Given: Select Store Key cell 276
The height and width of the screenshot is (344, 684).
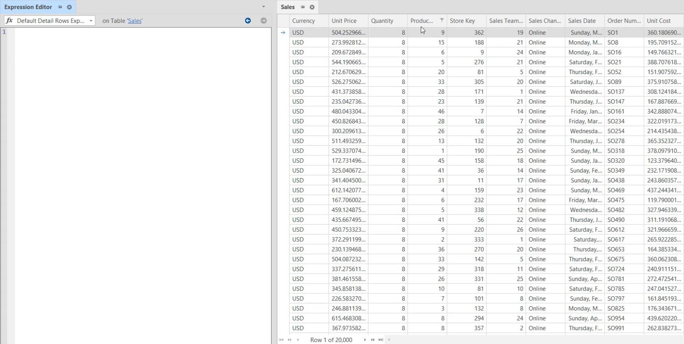Looking at the screenshot, I should [x=467, y=62].
